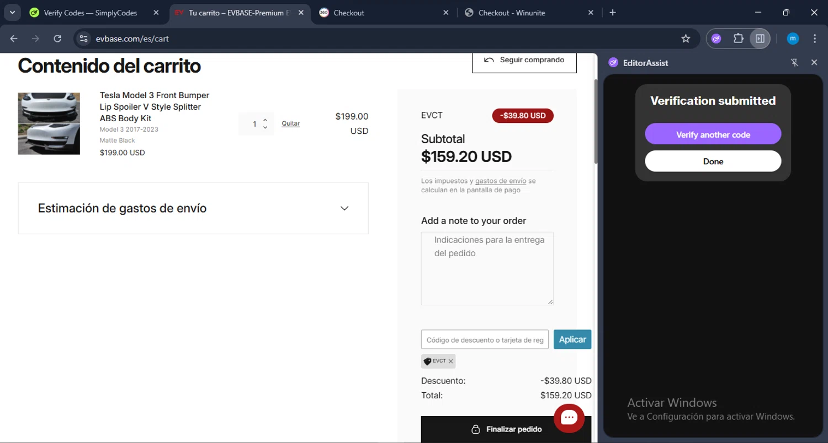Click the Matte Black variant text
This screenshot has width=828, height=443.
point(118,141)
